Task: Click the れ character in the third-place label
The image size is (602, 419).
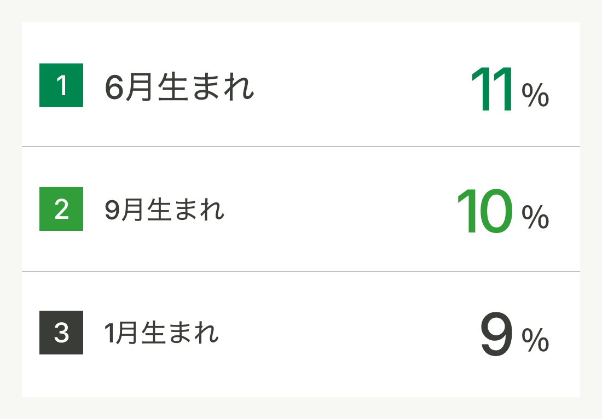Action: click(x=206, y=333)
